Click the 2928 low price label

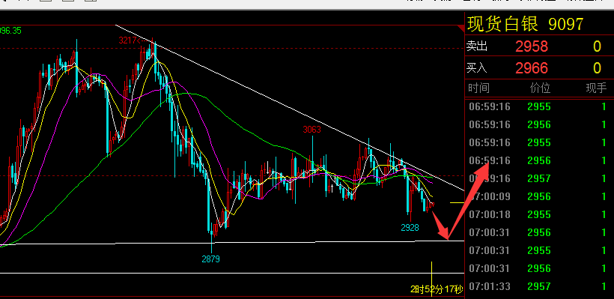pyautogui.click(x=410, y=227)
